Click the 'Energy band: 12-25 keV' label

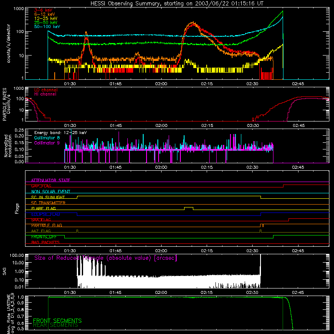[61, 133]
